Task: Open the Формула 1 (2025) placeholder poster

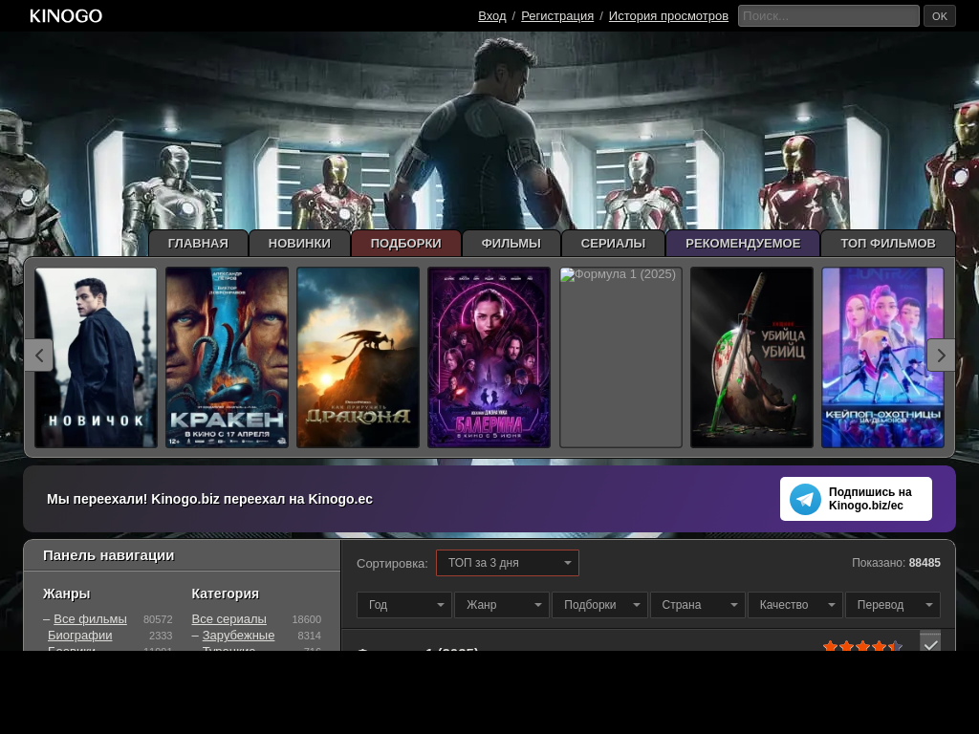Action: (620, 357)
